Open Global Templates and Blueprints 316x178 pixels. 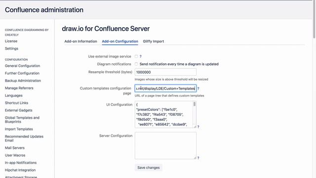tap(22, 120)
